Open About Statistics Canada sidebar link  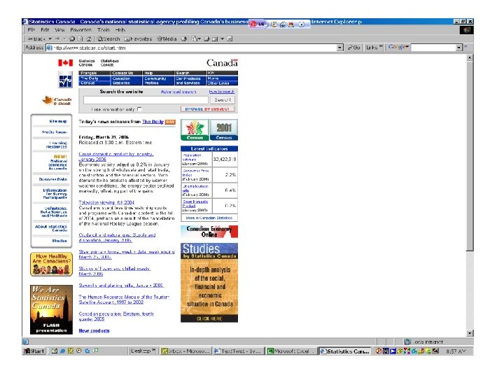coord(51,228)
